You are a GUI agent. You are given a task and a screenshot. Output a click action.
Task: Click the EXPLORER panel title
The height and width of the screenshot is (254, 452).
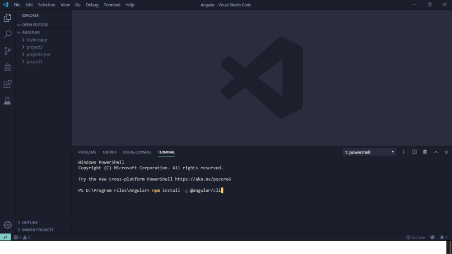coord(30,15)
